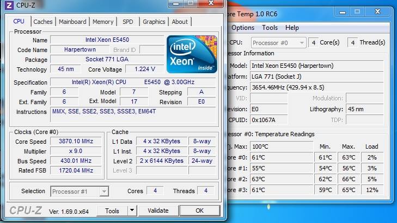This screenshot has height=223, width=397.
Task: Click the Lithography value 45 nm in Core Temp
Action: tap(364, 109)
